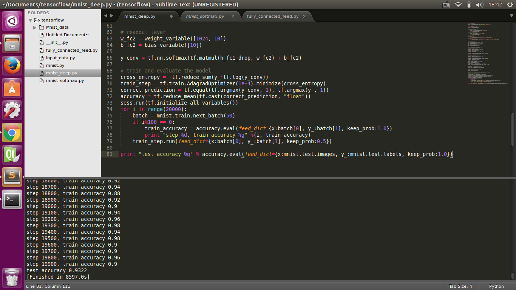Collapse the tensorflow folder tree
The width and height of the screenshot is (516, 290).
31,20
